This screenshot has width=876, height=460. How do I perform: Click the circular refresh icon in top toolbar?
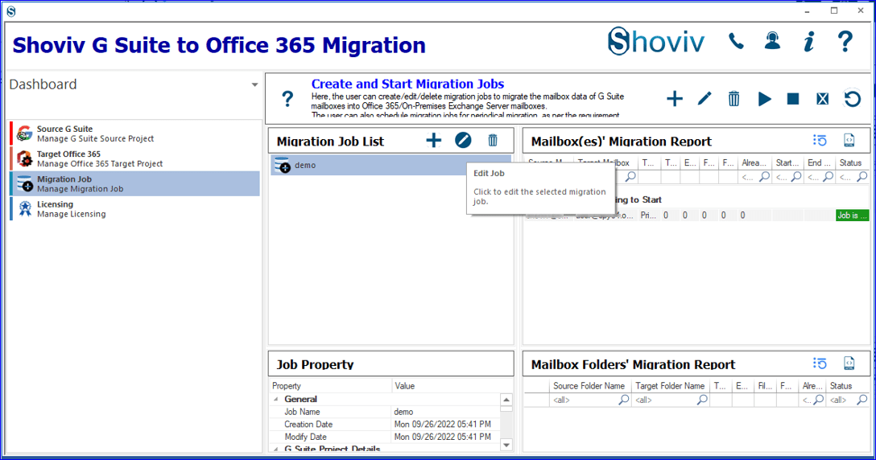click(x=852, y=99)
